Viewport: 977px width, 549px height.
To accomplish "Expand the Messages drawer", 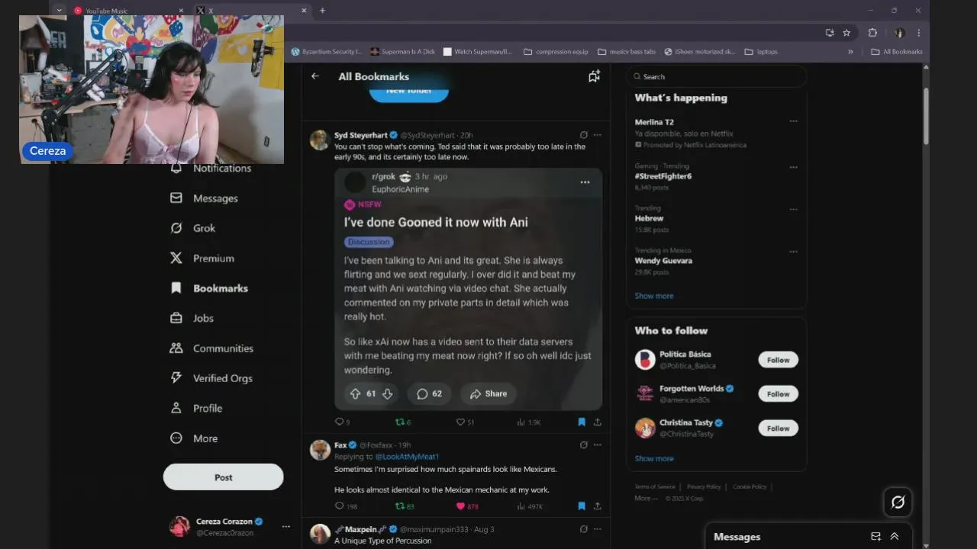I will [895, 537].
